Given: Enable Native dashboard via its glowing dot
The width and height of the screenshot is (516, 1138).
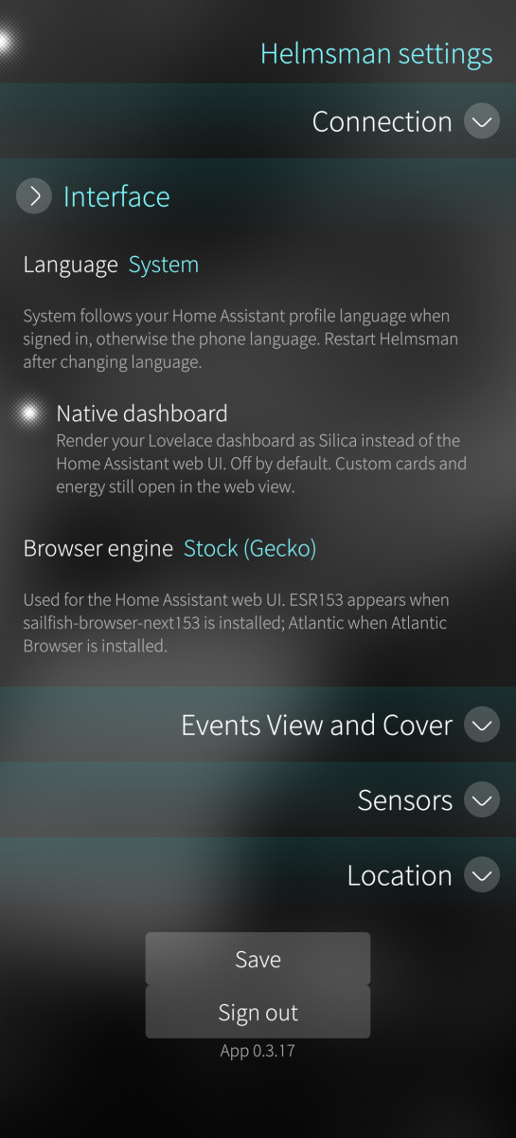Looking at the screenshot, I should pos(30,413).
